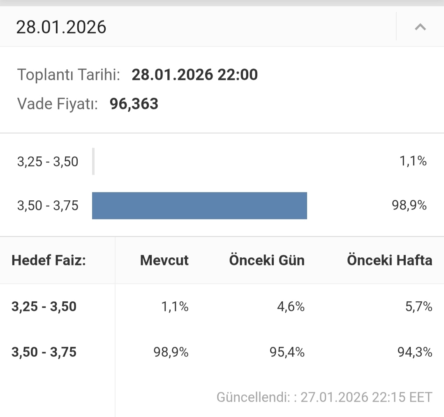This screenshot has width=444, height=417.
Task: Click the Güncellendi timestamp text
Action: [x=324, y=397]
